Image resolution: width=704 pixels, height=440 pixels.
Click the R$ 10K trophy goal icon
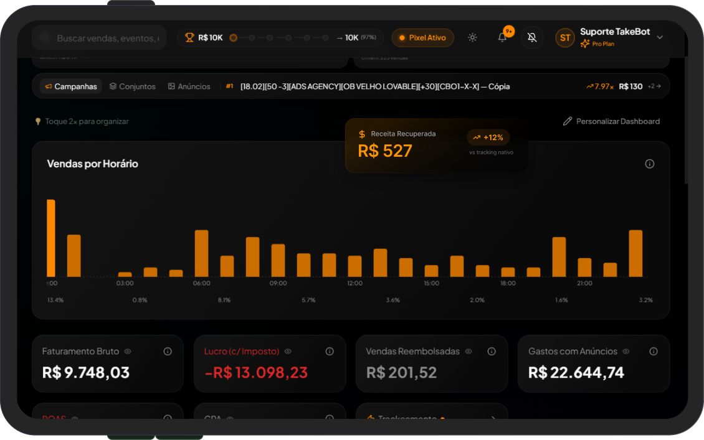click(x=189, y=37)
